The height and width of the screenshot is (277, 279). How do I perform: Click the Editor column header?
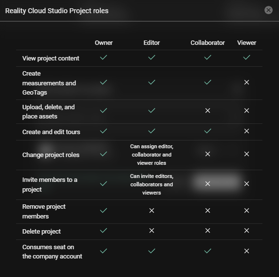point(151,43)
